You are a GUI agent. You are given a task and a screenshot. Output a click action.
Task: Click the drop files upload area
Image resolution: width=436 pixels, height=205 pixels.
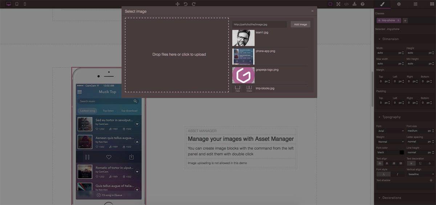click(x=177, y=55)
